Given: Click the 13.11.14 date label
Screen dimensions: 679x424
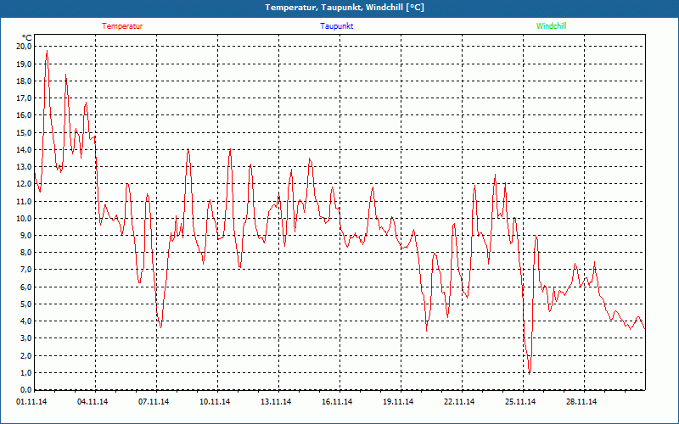Looking at the screenshot, I should [x=276, y=402].
